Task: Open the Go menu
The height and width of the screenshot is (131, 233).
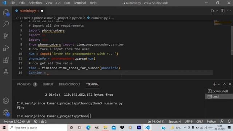Action: pyautogui.click(x=58, y=3)
